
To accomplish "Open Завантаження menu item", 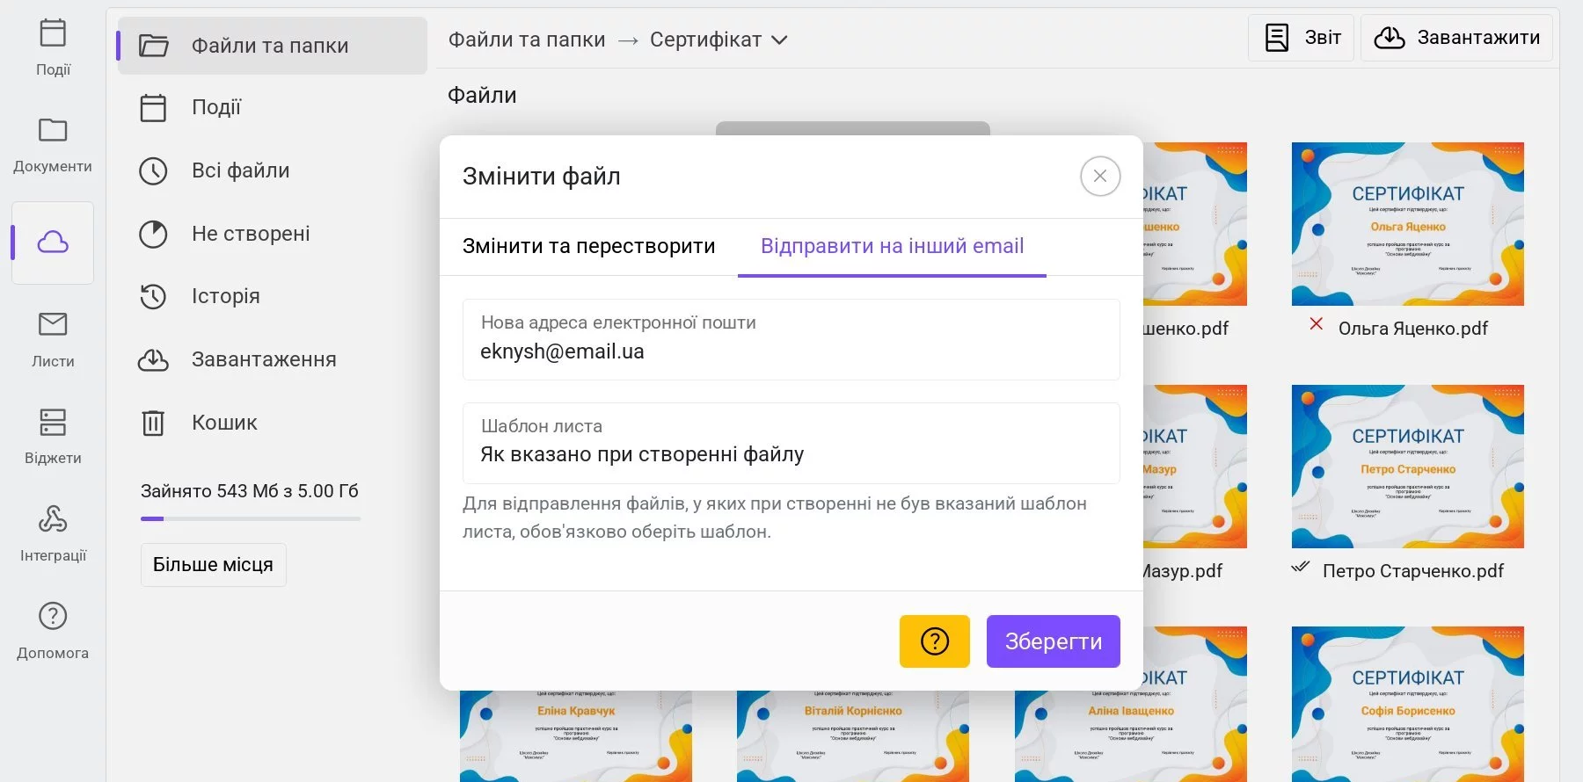I will (x=273, y=359).
